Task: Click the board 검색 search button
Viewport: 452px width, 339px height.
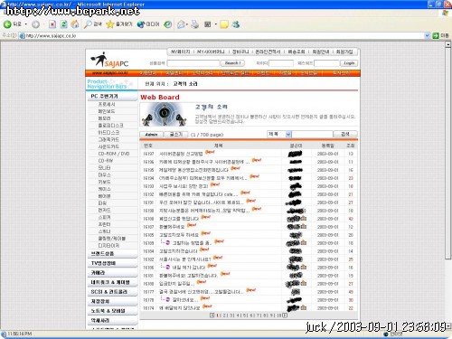Action: [345, 134]
